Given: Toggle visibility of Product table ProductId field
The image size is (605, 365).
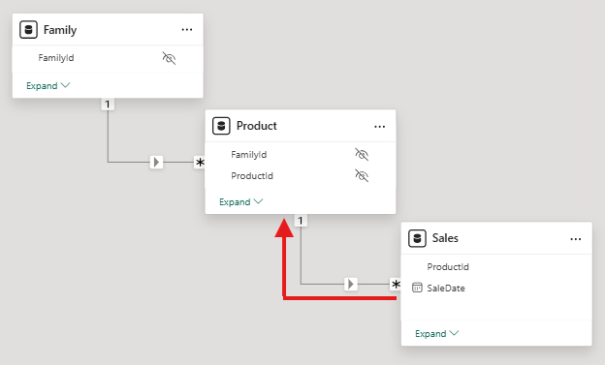Looking at the screenshot, I should click(x=362, y=176).
